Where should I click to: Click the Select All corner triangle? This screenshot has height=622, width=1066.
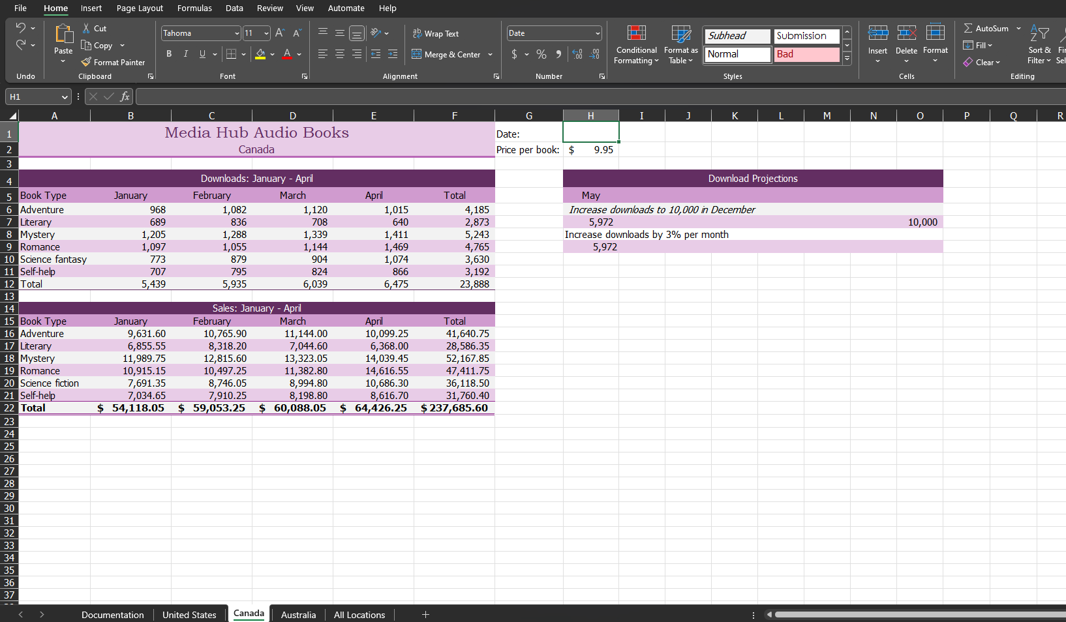click(12, 116)
